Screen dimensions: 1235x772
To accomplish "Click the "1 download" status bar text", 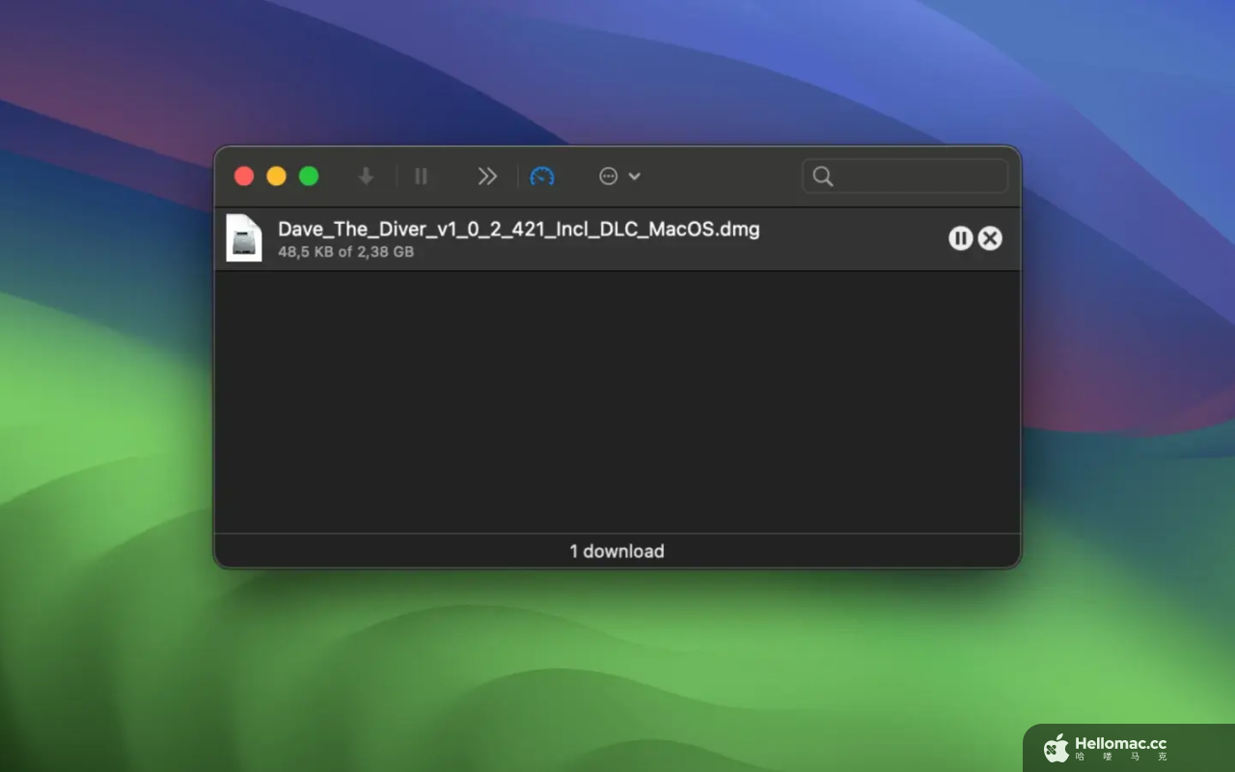I will pos(617,551).
